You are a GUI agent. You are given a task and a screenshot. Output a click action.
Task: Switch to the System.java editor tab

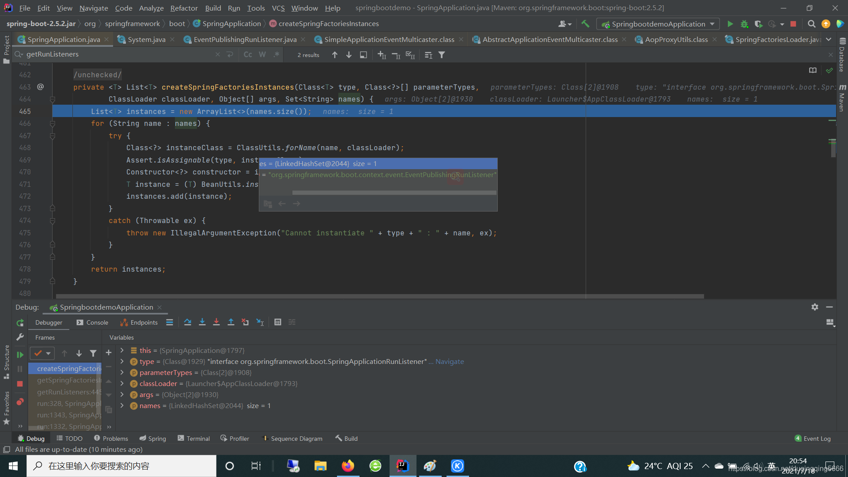coord(146,40)
